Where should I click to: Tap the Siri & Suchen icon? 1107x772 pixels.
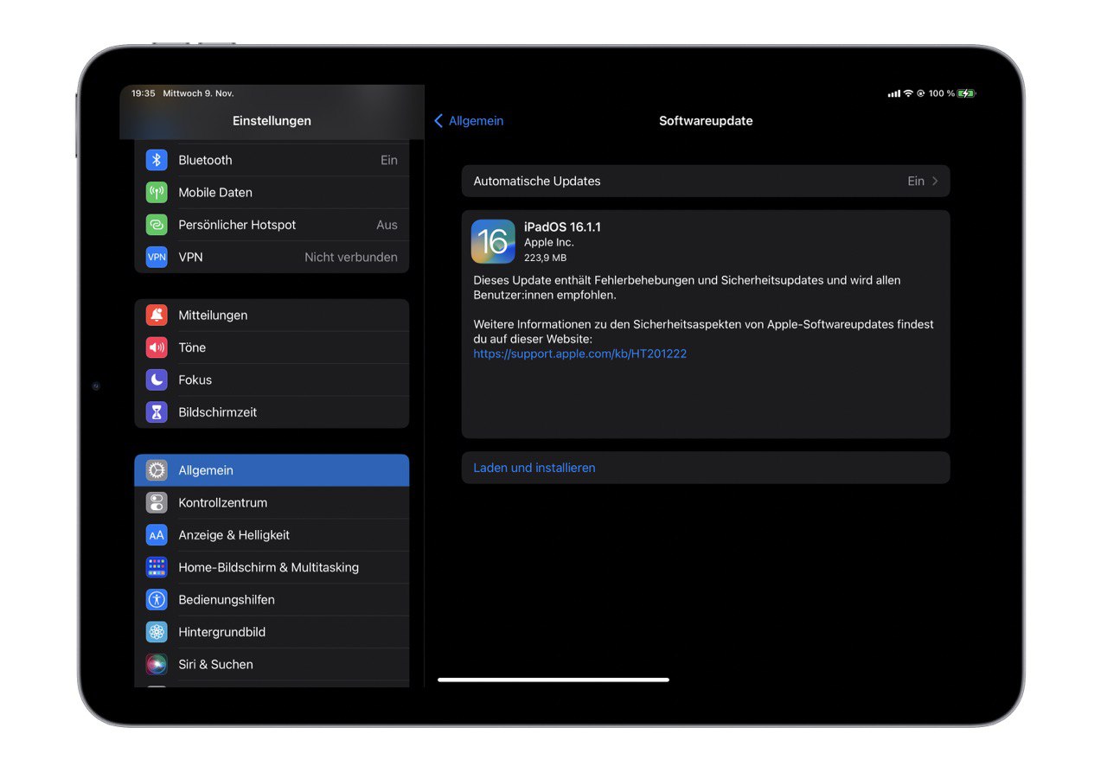pos(157,664)
